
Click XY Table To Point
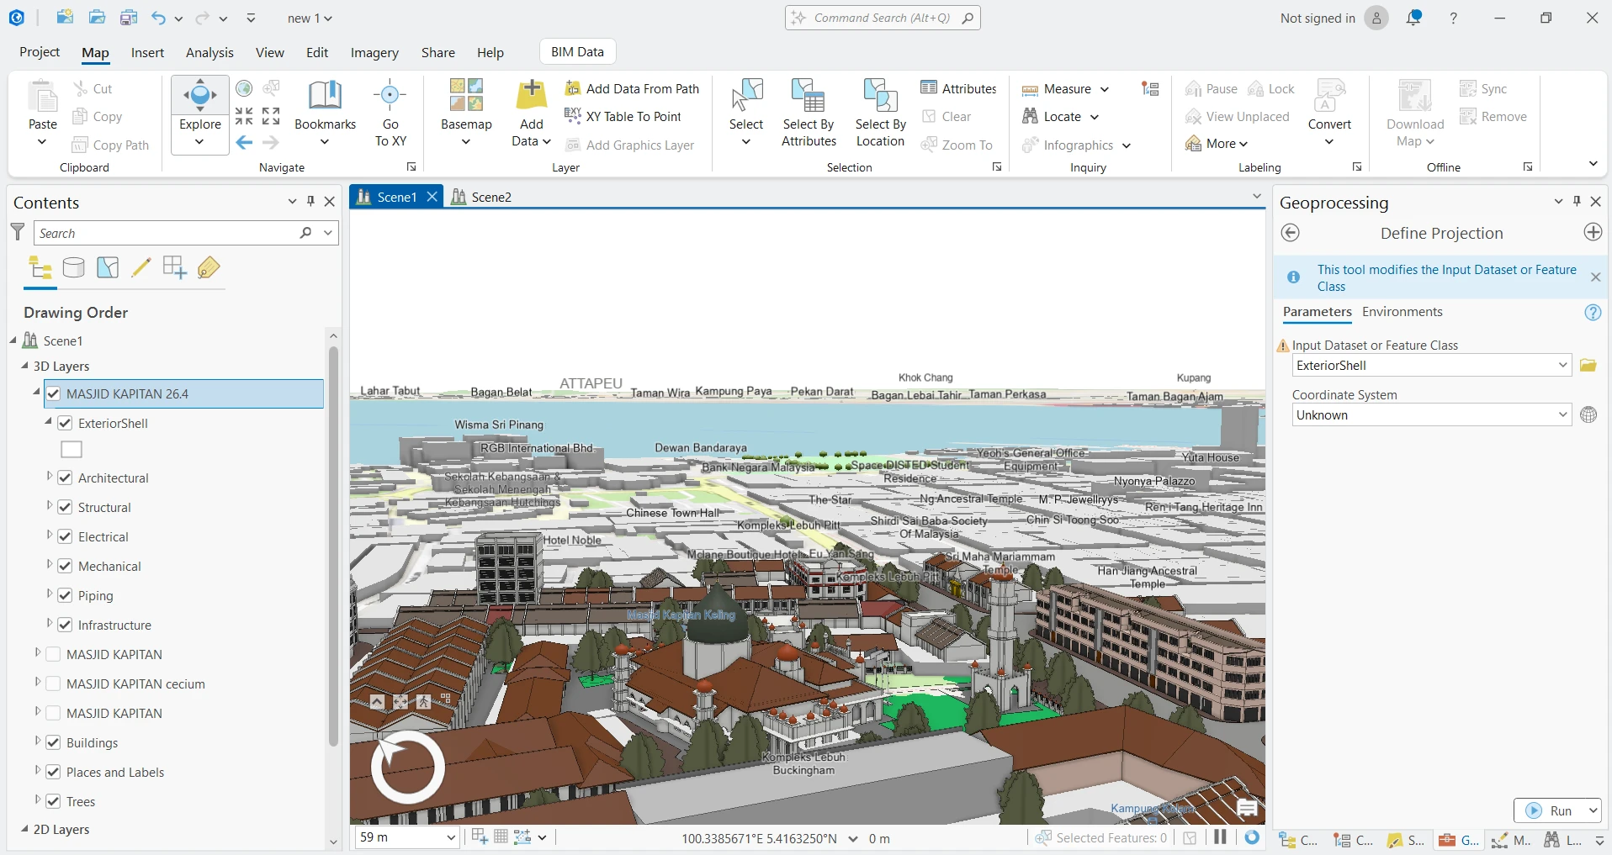[623, 117]
